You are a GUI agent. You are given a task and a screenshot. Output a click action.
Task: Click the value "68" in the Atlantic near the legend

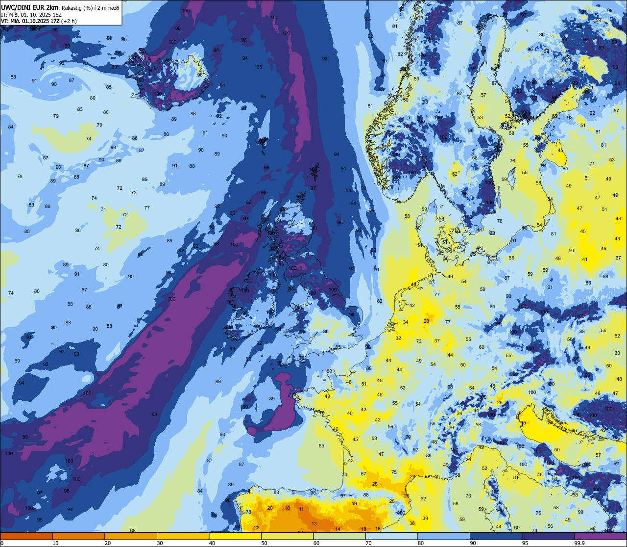click(133, 531)
